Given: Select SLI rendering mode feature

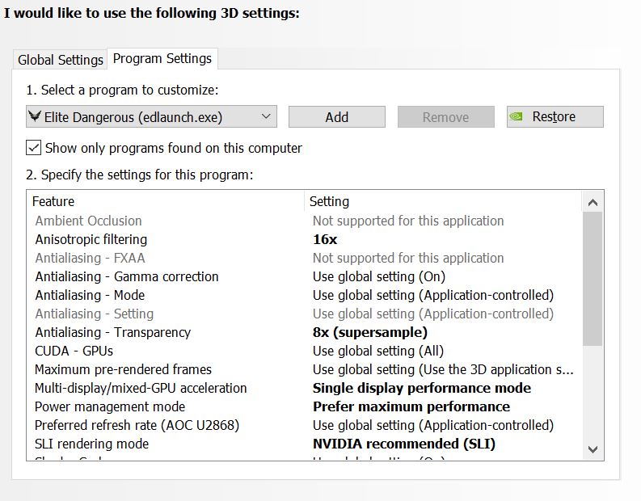Looking at the screenshot, I should tap(91, 444).
